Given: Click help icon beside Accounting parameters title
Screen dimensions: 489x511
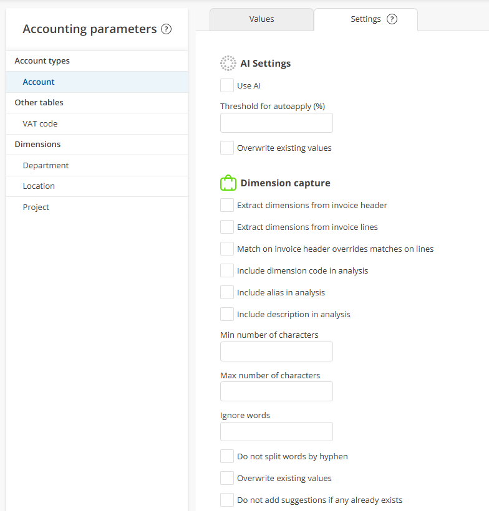Looking at the screenshot, I should tap(166, 29).
